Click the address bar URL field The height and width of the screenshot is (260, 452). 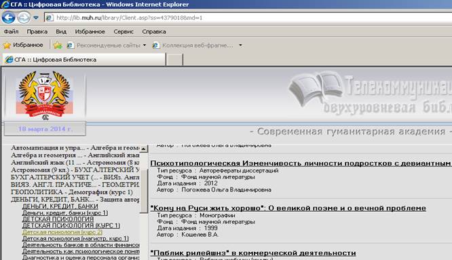[248, 18]
